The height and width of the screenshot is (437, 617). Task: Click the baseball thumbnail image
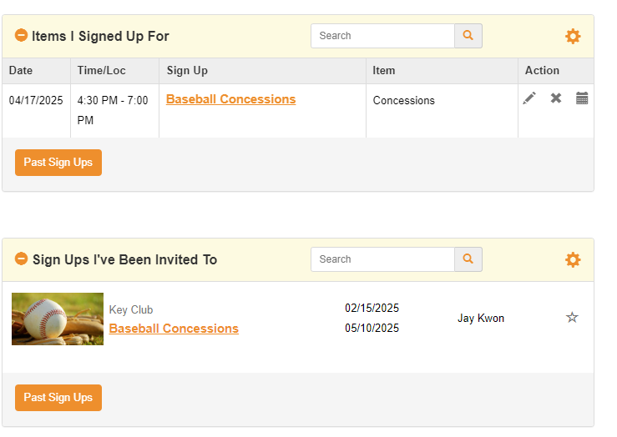58,319
